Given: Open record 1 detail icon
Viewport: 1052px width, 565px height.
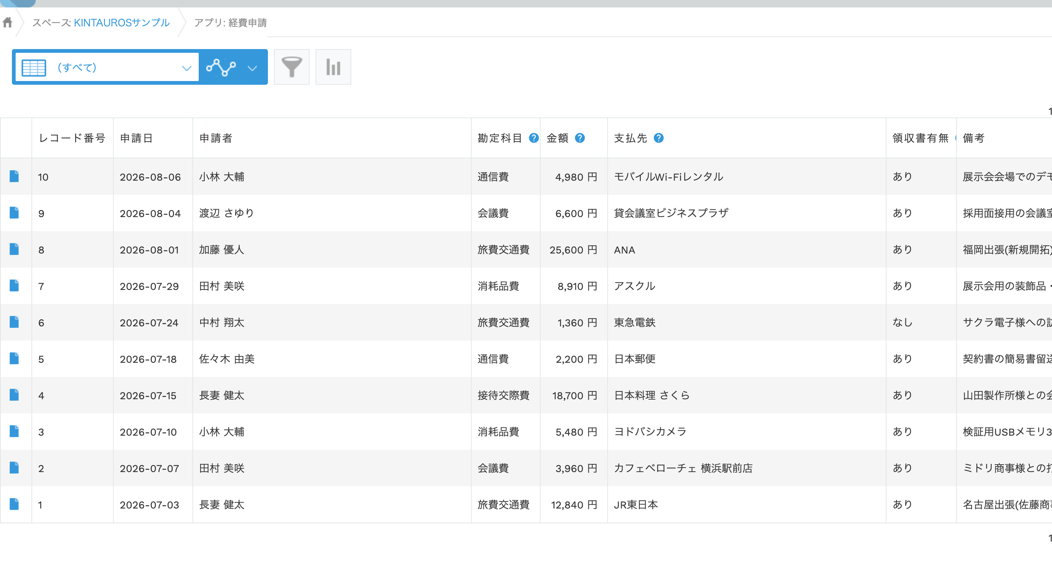Looking at the screenshot, I should [x=14, y=504].
